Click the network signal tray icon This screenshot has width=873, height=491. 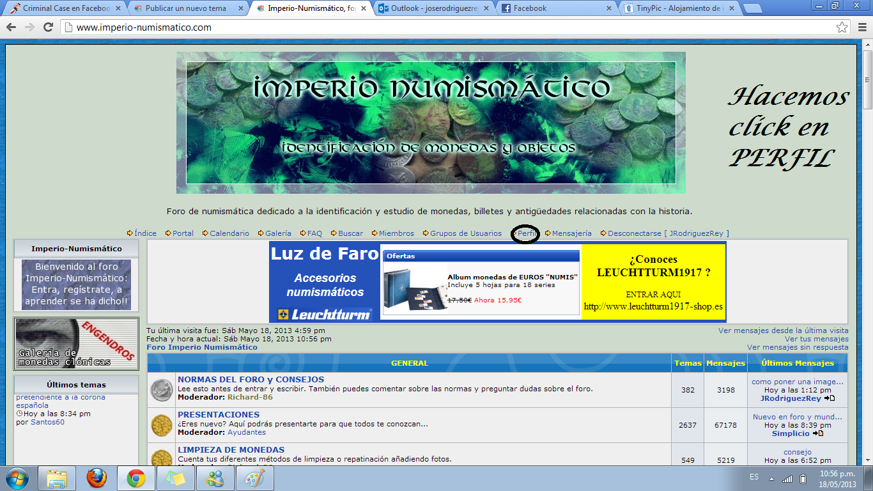(787, 478)
